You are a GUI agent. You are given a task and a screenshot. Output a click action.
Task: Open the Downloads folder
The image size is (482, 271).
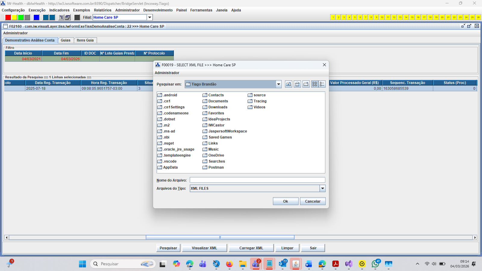pos(218,107)
